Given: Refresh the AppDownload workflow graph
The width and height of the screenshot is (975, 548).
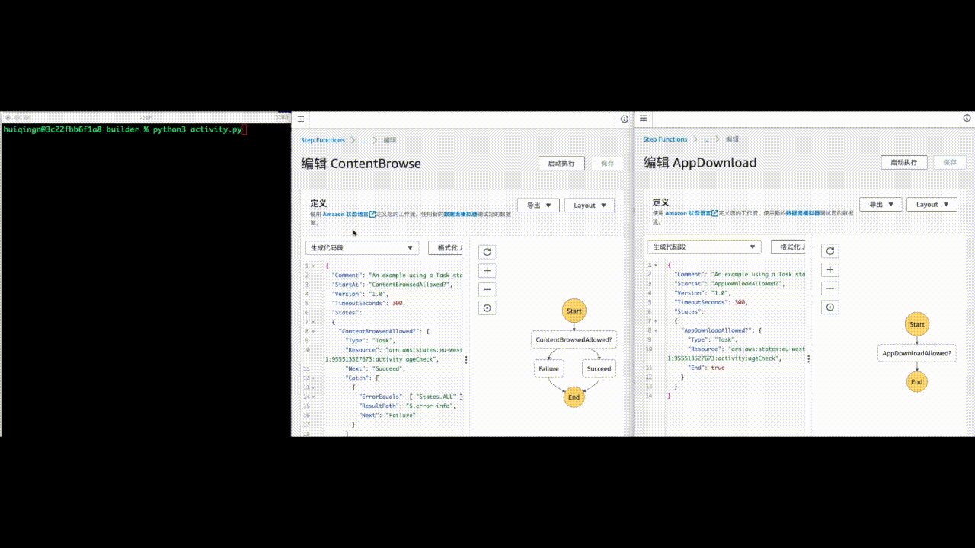Looking at the screenshot, I should [830, 251].
